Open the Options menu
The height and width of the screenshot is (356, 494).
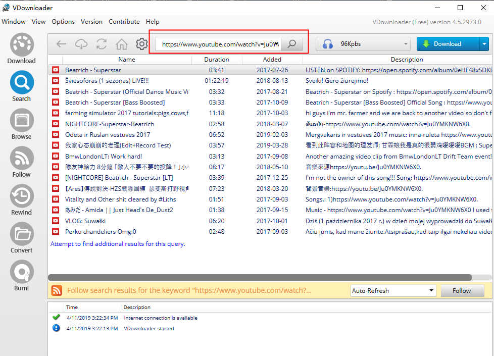pyautogui.click(x=63, y=22)
